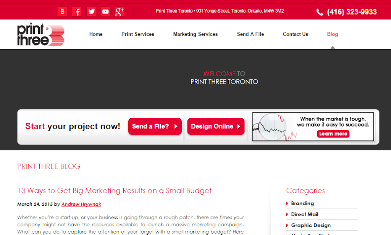The image size is (391, 235).
Task: Select the Blog navigation item
Action: tap(333, 34)
